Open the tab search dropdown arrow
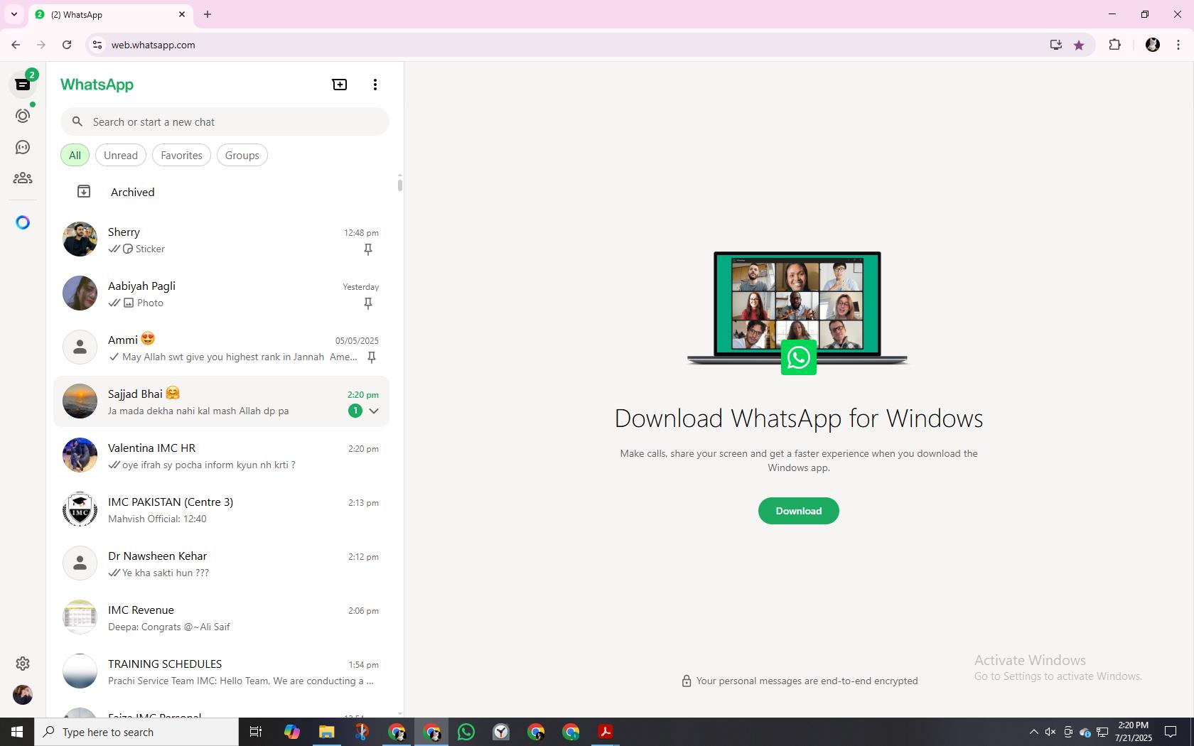This screenshot has height=746, width=1194. click(14, 14)
